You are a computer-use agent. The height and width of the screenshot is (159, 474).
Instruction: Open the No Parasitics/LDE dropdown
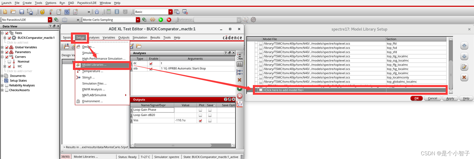[x=50, y=20]
